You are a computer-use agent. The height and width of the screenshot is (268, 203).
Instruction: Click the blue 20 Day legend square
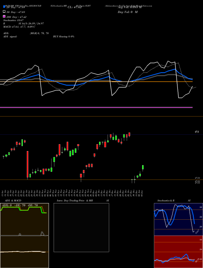pos(4,6)
